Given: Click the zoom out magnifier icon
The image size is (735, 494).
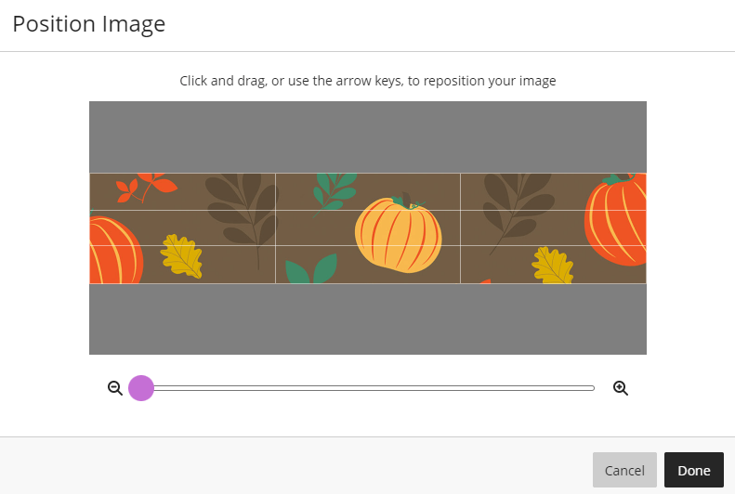Looking at the screenshot, I should [x=115, y=388].
